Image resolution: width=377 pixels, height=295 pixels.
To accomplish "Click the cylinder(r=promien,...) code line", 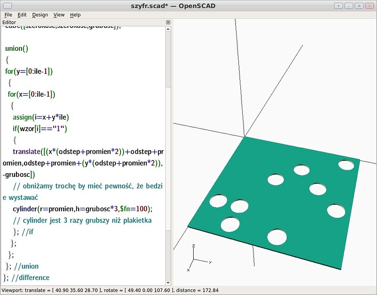I will (x=83, y=209).
